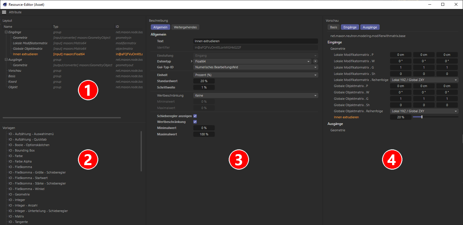Viewport: 463px width, 225px height.
Task: Disable the checked Wertbeschränkung checkbox
Action: click(195, 122)
